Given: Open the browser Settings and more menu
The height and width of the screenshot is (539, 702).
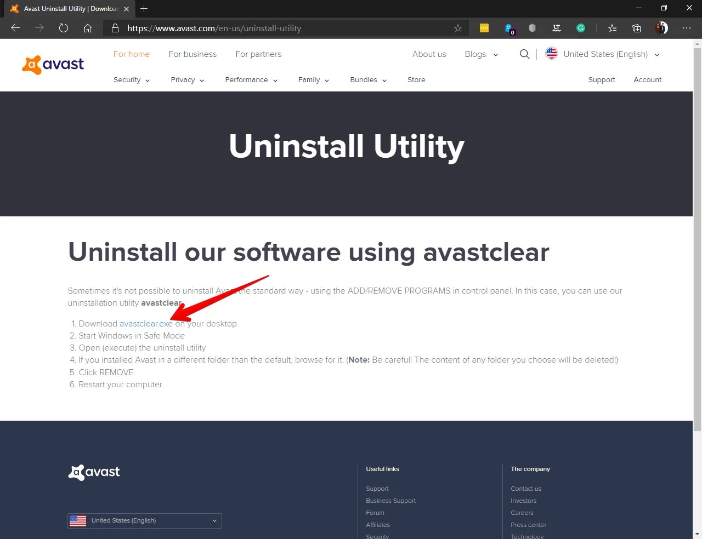Looking at the screenshot, I should coord(687,28).
